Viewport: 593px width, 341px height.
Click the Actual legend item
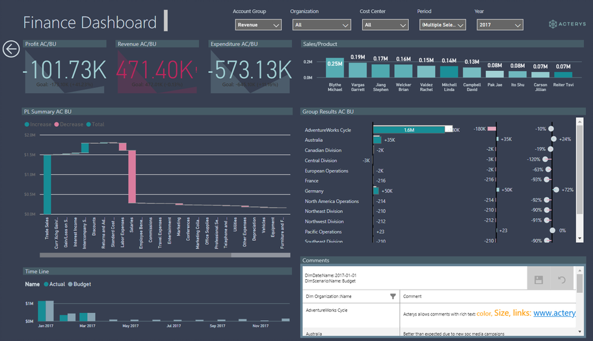[x=55, y=284]
